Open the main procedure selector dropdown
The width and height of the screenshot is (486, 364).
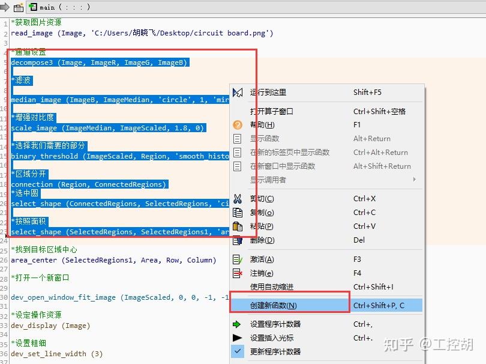pyautogui.click(x=59, y=7)
